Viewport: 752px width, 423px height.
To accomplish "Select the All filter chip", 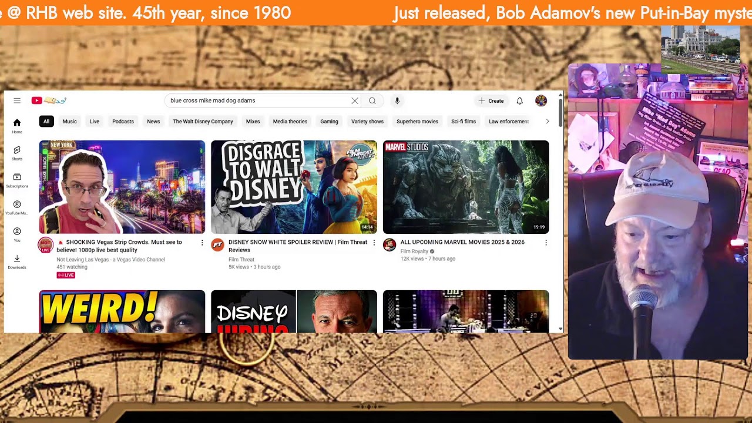I will point(46,122).
